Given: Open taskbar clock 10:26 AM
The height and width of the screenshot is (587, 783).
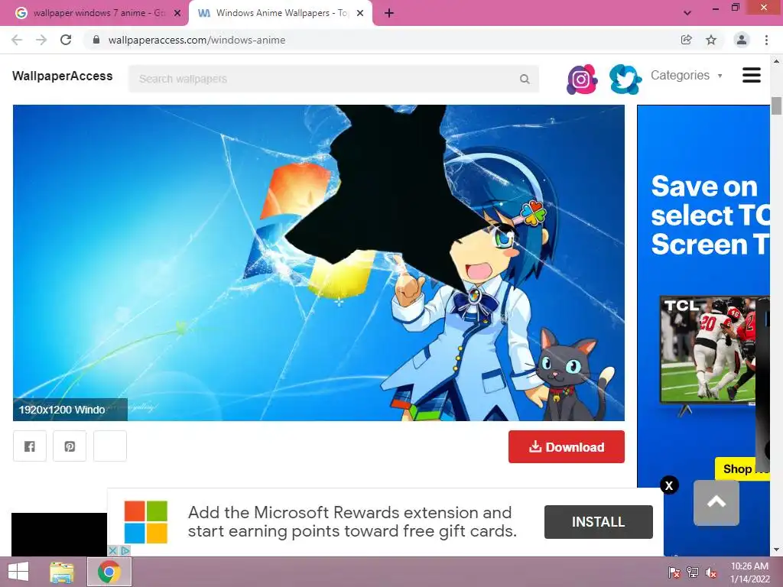Looking at the screenshot, I should click(x=749, y=572).
